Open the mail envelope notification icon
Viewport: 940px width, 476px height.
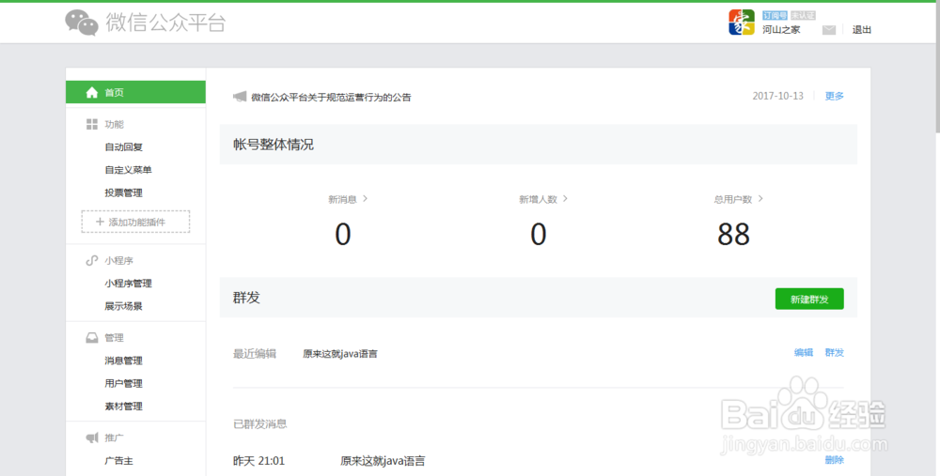point(828,30)
